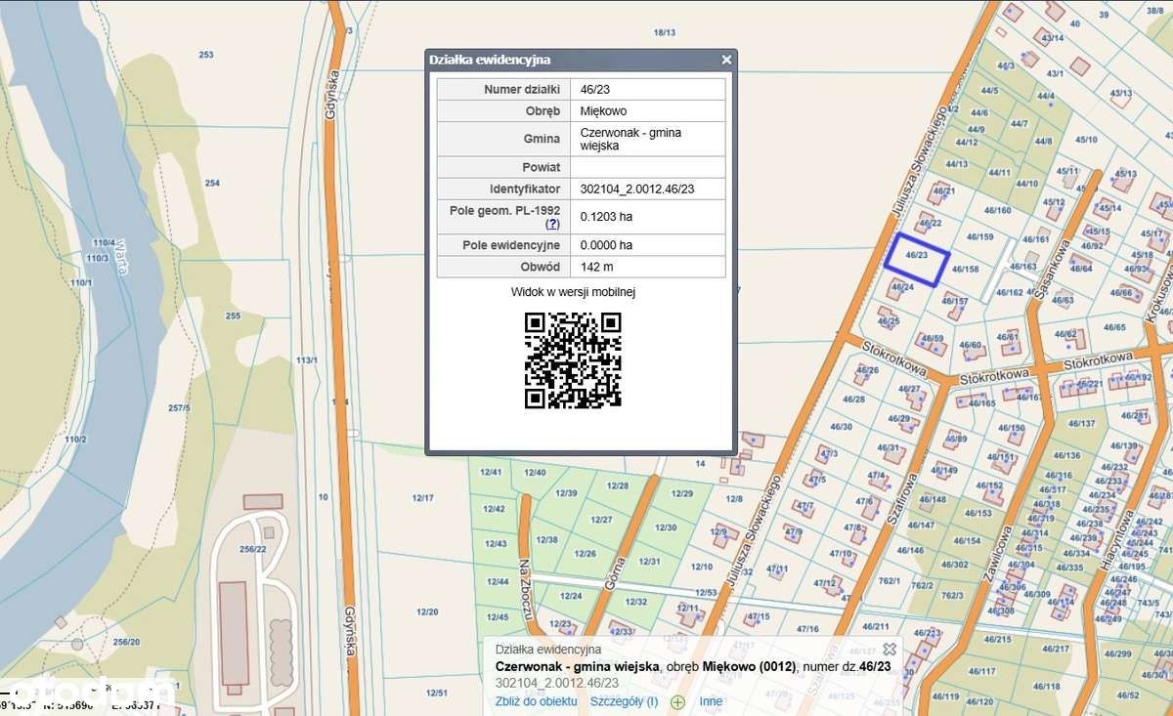
Task: Expand the Inne options link
Action: click(x=711, y=701)
